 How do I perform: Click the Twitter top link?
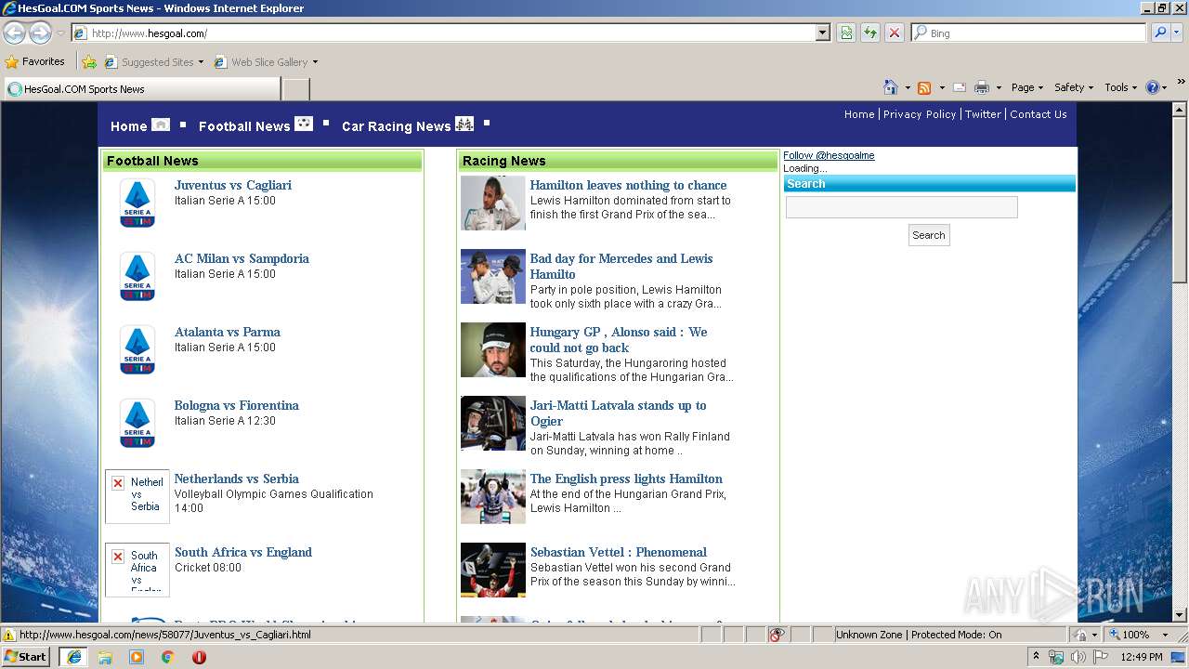point(983,114)
